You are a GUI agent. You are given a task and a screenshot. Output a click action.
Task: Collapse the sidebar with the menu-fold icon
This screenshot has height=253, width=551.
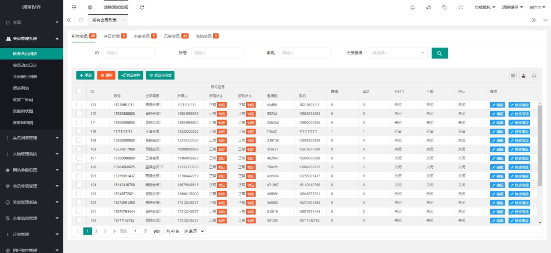click(x=74, y=7)
